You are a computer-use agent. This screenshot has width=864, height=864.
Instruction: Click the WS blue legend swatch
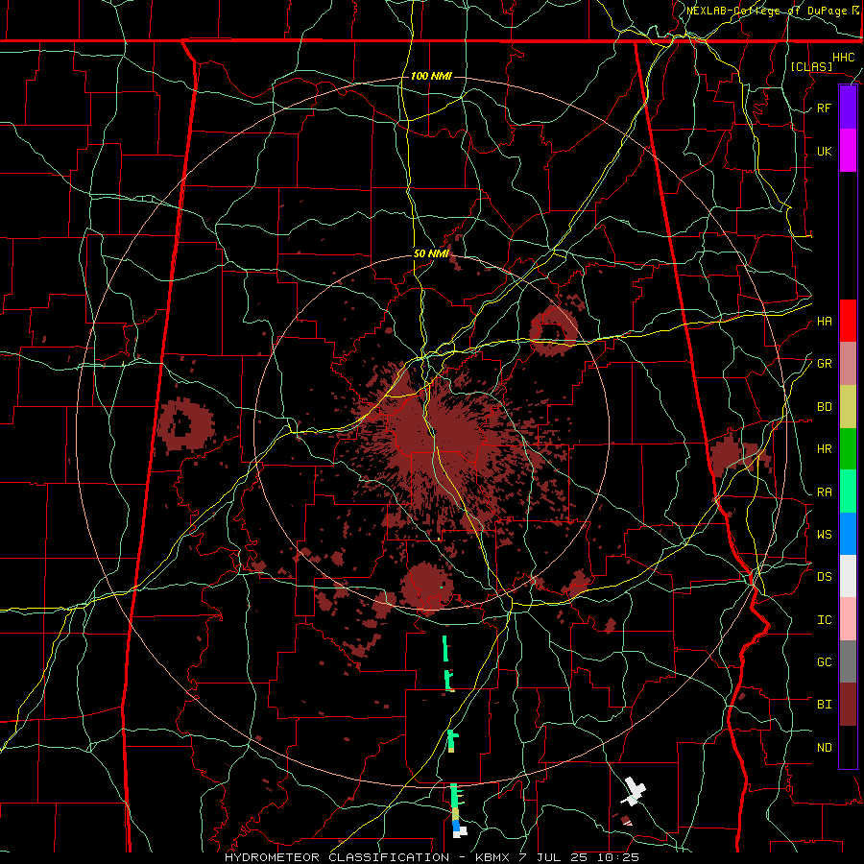point(848,534)
